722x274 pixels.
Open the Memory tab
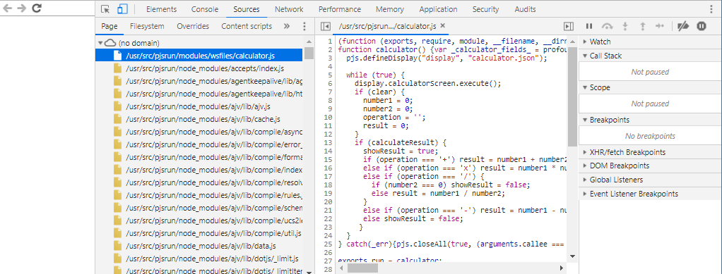(390, 9)
